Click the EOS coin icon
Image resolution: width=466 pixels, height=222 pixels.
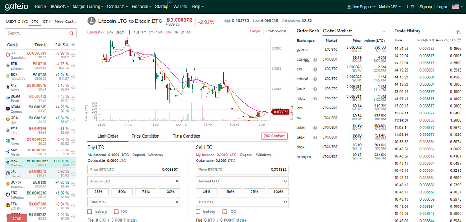pyautogui.click(x=8, y=130)
